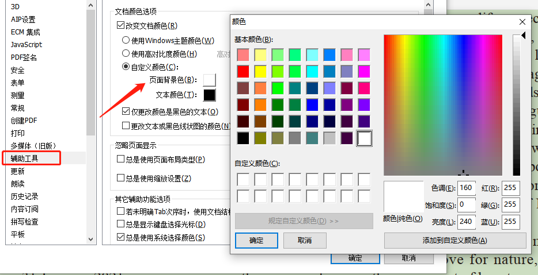Click the 红 (red) value input field

pos(510,188)
